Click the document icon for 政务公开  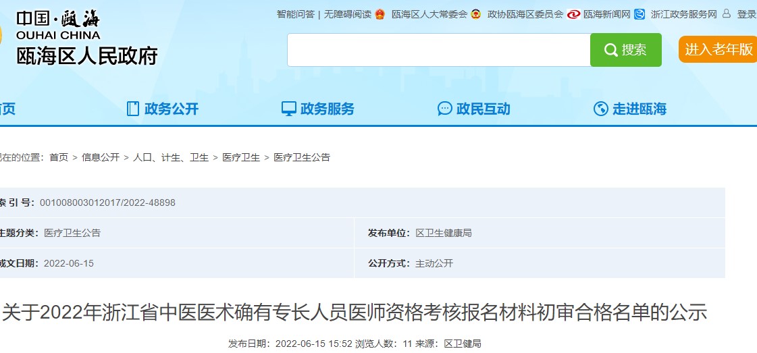click(133, 109)
